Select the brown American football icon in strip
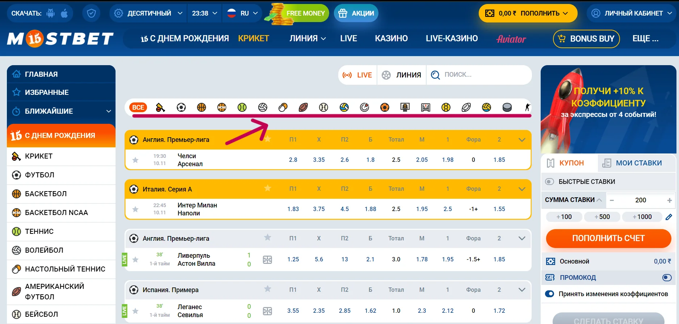This screenshot has width=679, height=324. (x=303, y=108)
